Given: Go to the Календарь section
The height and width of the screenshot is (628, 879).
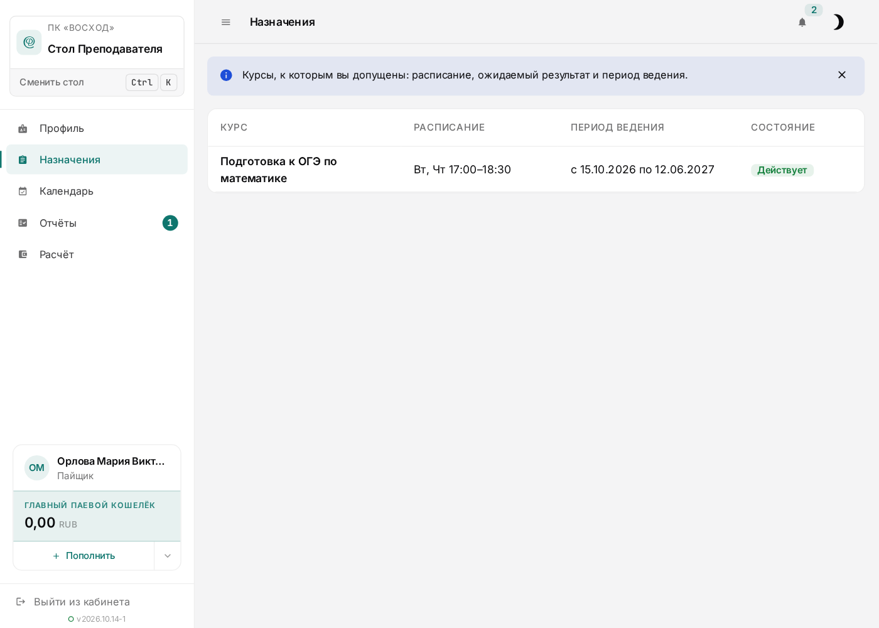Looking at the screenshot, I should 97,191.
